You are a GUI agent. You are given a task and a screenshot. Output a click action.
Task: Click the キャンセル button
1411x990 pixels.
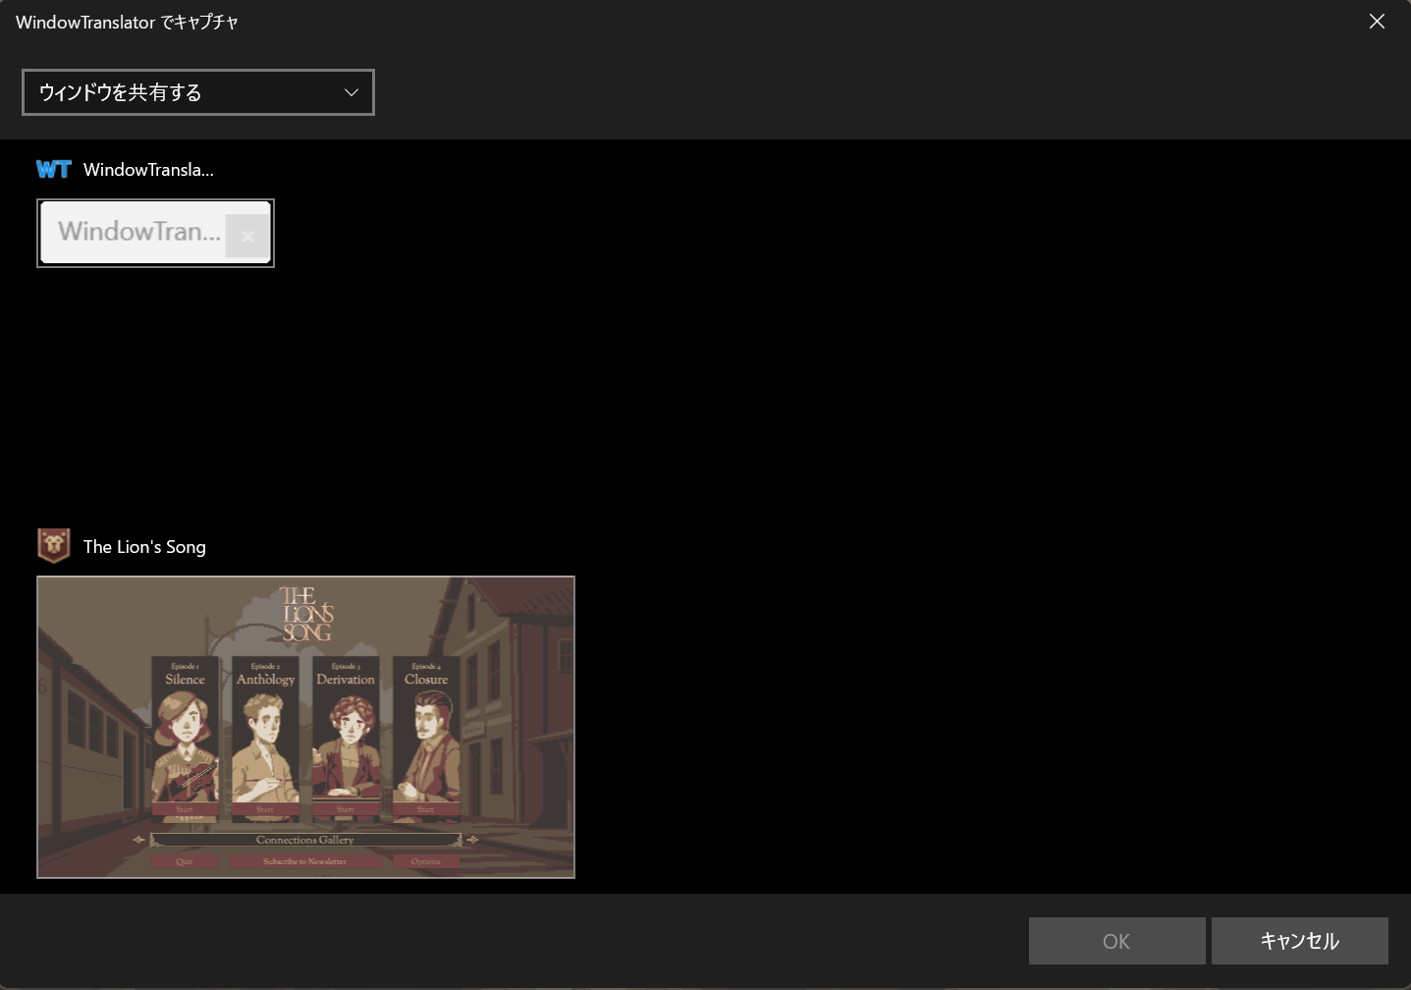coord(1299,941)
